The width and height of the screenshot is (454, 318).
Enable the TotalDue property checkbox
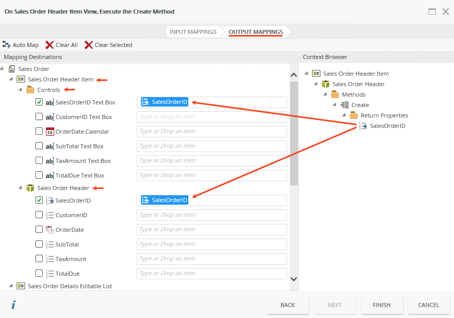[39, 273]
